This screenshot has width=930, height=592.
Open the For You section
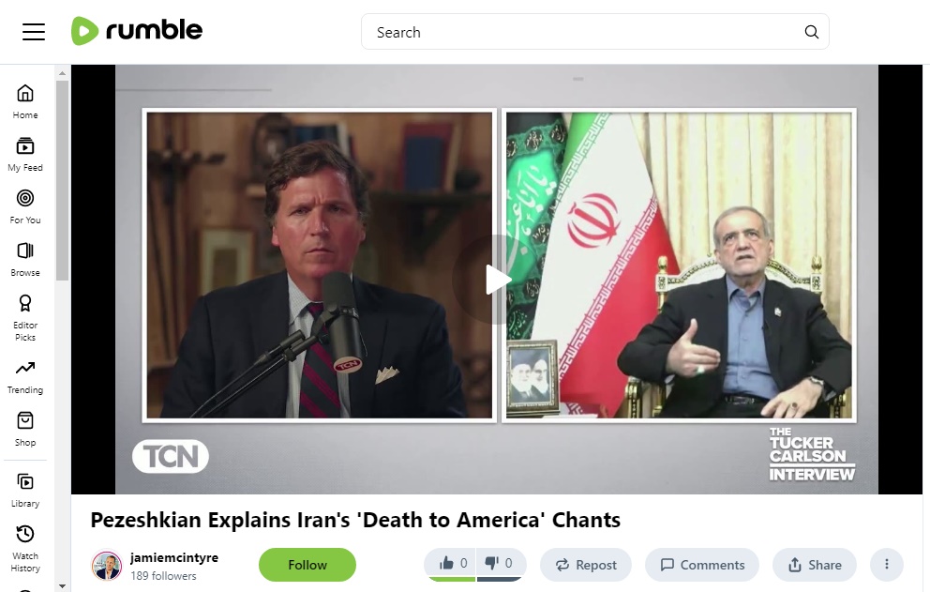[25, 206]
